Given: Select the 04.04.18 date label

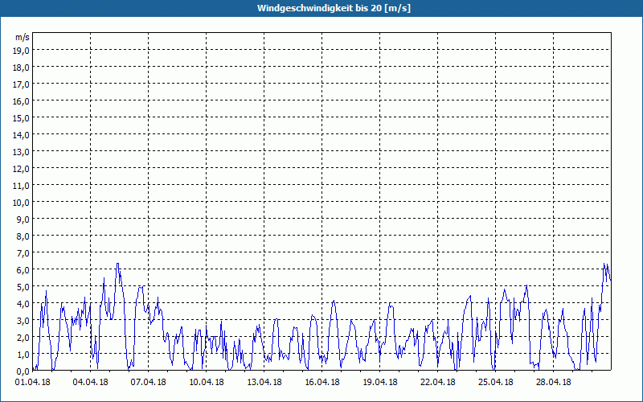Looking at the screenshot, I should (91, 382).
